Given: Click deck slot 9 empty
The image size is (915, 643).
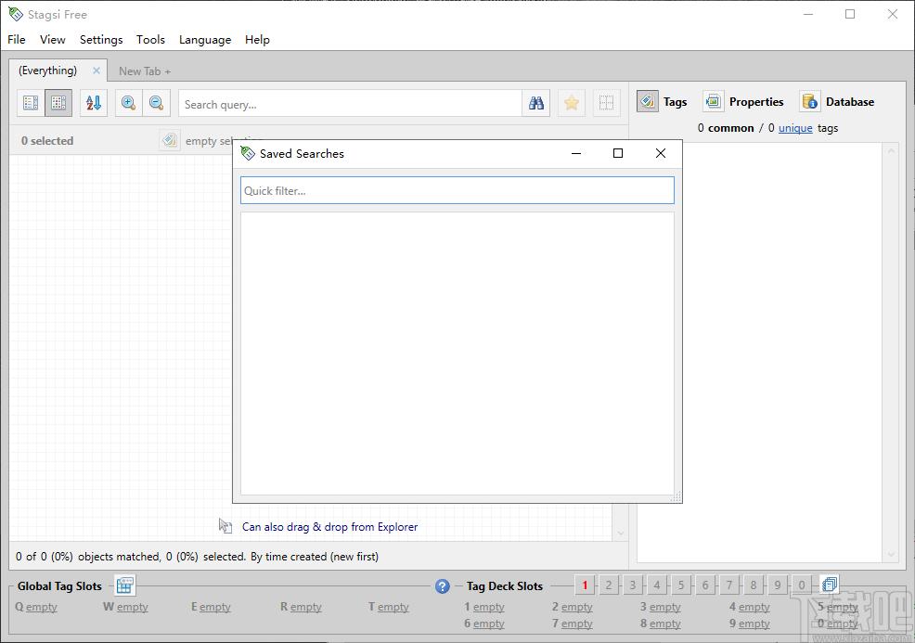Looking at the screenshot, I should (750, 624).
